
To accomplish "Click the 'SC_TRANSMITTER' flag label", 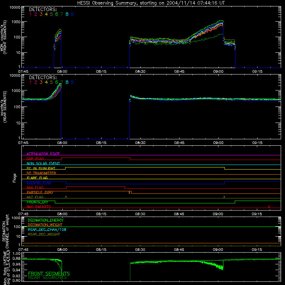I will pos(41,173).
